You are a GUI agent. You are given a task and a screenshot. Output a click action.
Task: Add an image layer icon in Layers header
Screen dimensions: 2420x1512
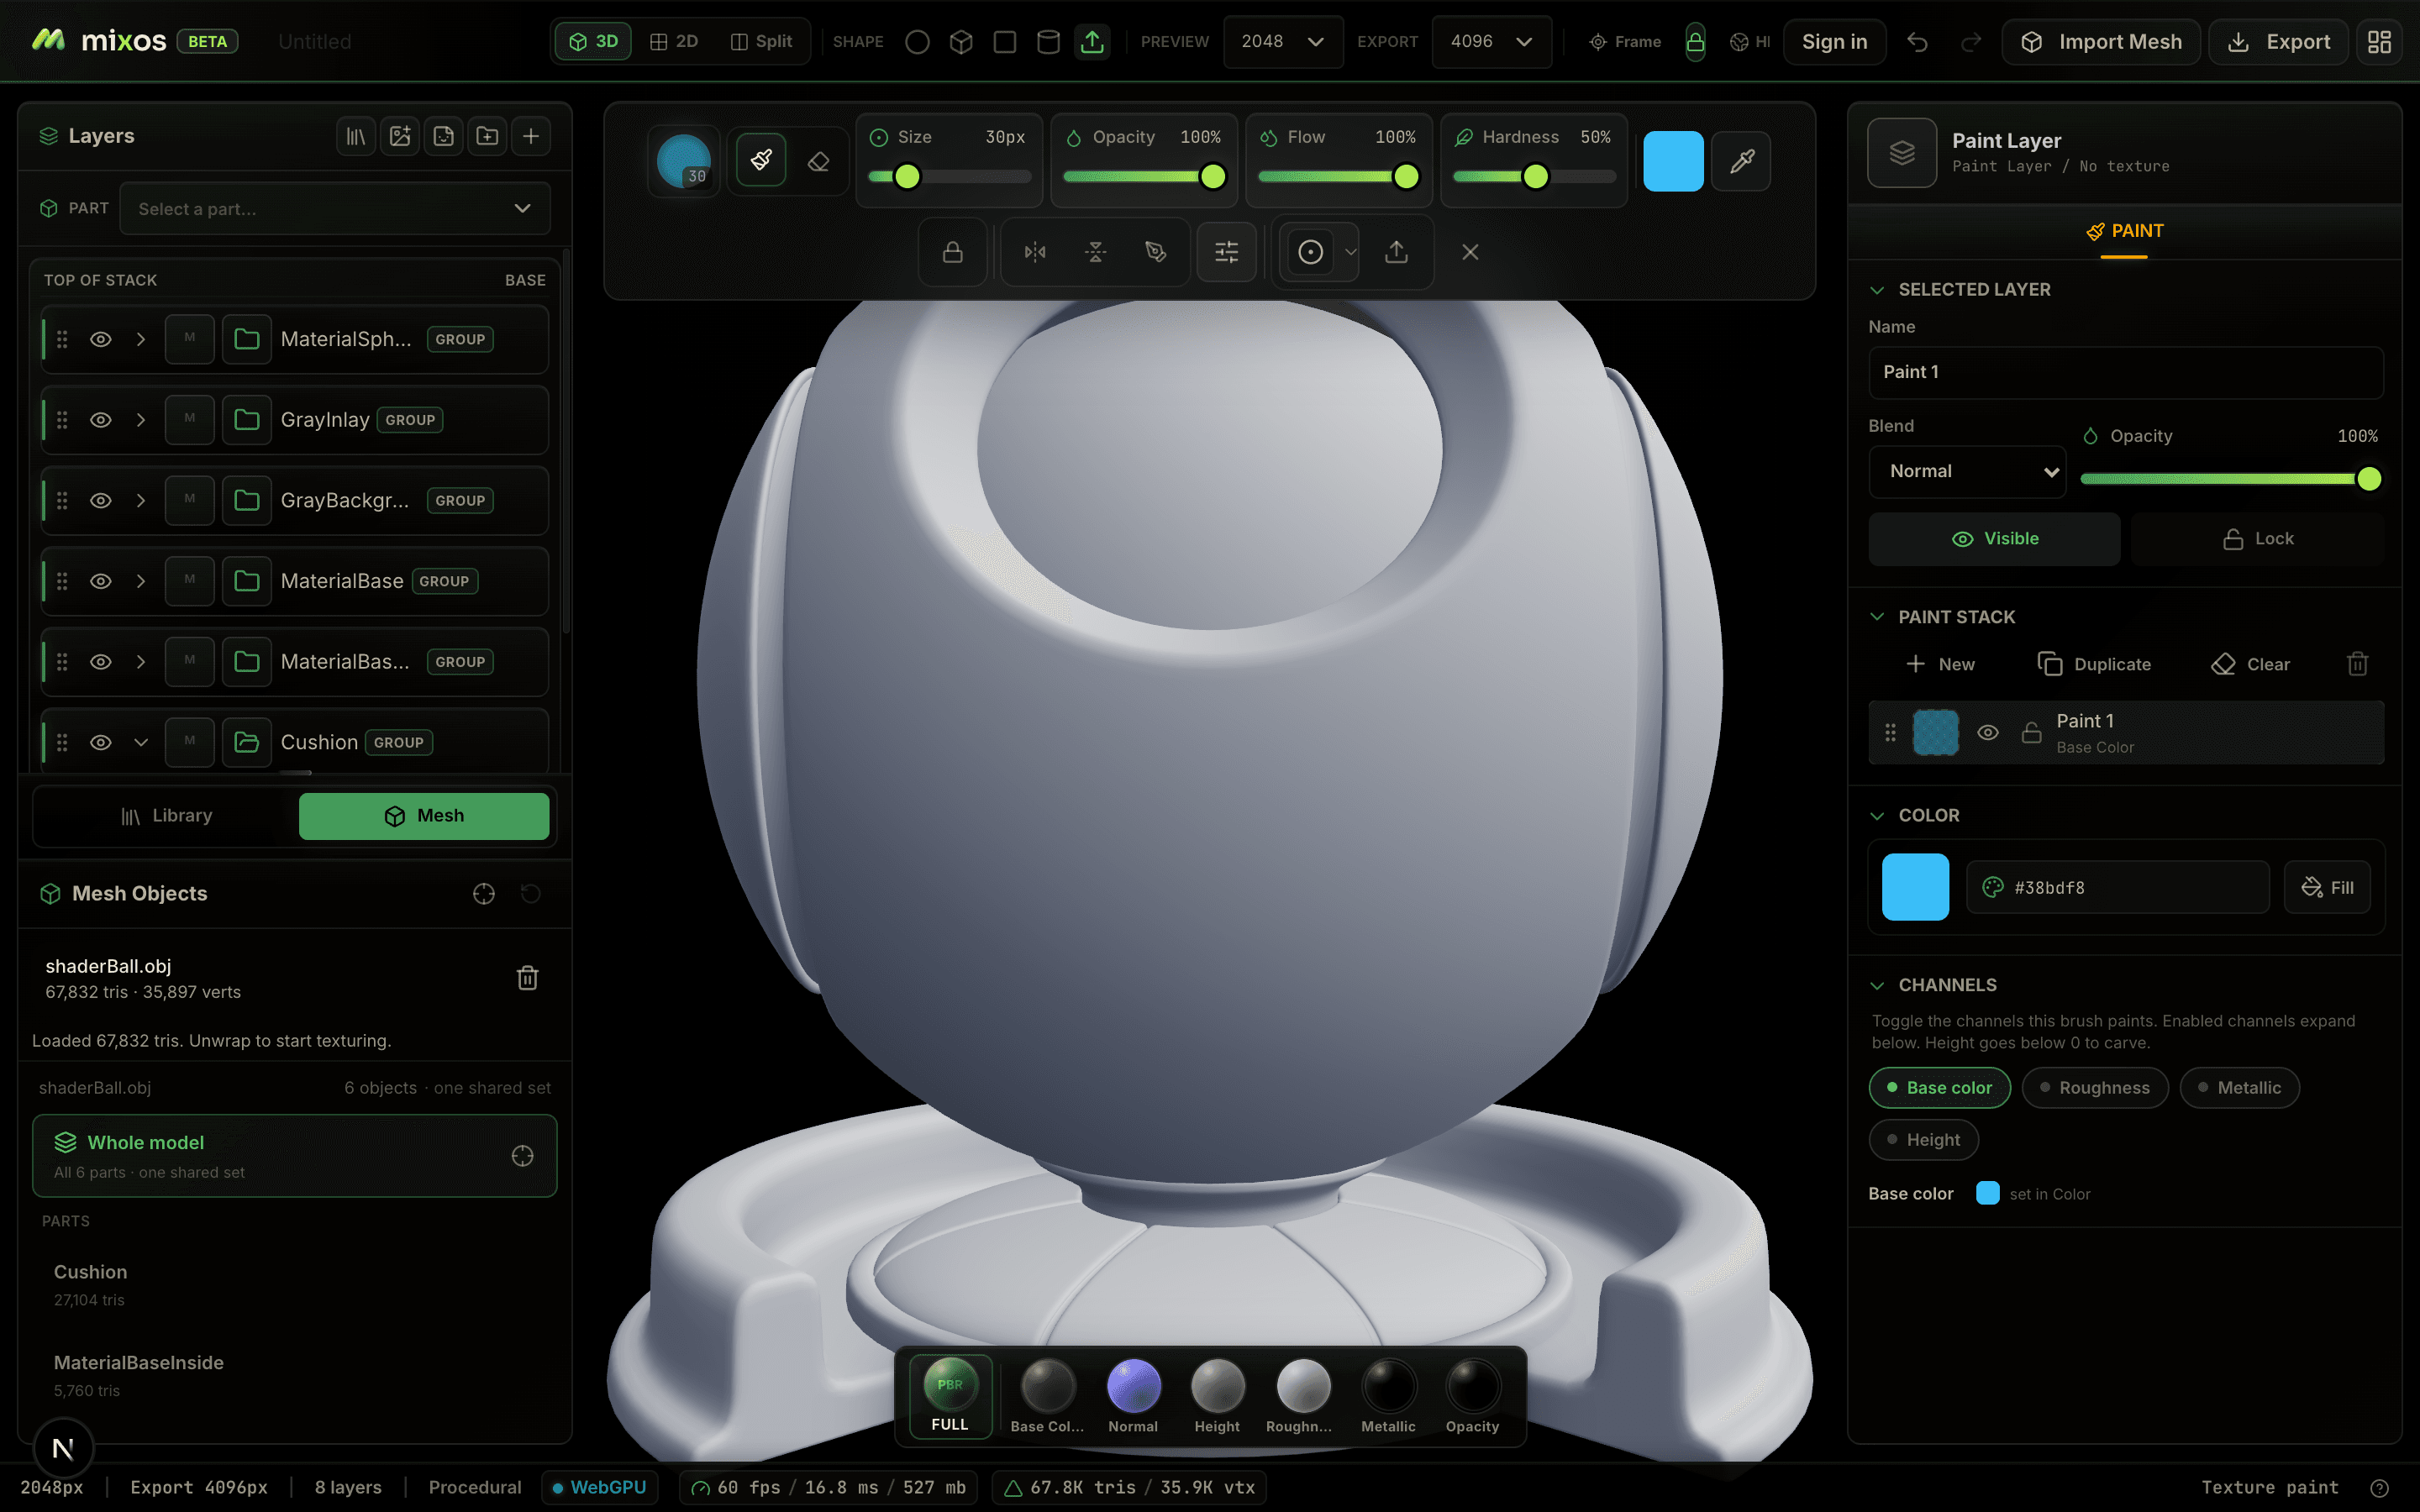(400, 136)
